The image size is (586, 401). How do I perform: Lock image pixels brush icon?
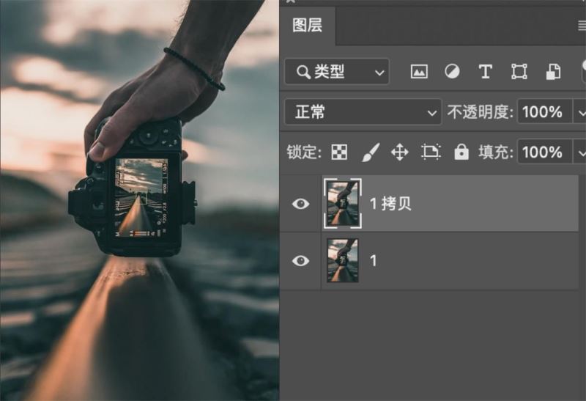pos(370,152)
